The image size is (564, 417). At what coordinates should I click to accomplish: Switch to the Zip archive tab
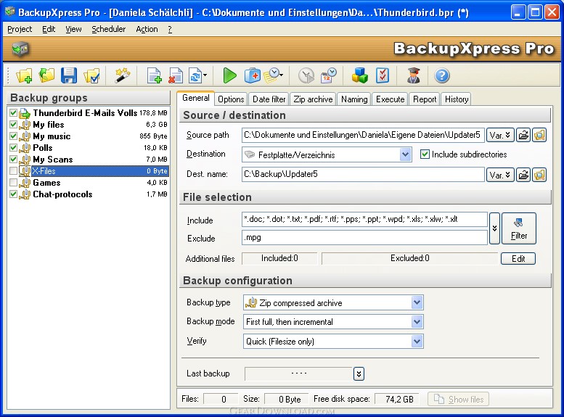(x=313, y=99)
